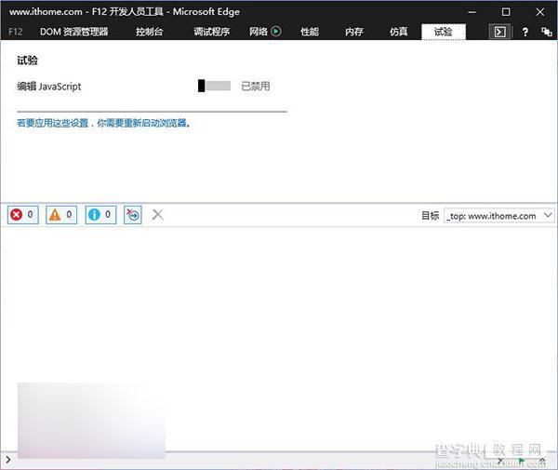
Task: Open the 目标 target dropdown
Action: point(498,216)
